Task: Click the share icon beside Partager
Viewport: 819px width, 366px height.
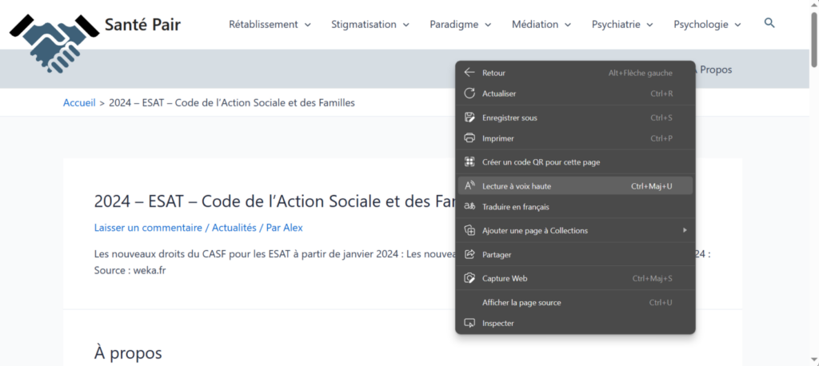Action: click(469, 254)
